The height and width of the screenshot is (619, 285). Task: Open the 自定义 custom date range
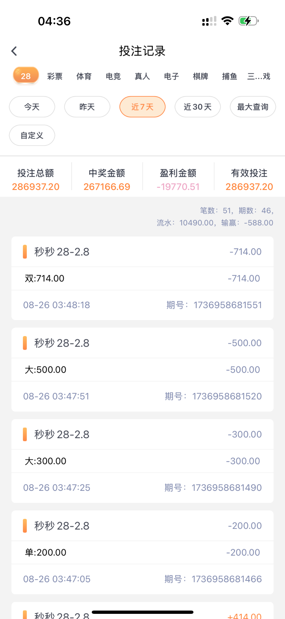(x=32, y=135)
